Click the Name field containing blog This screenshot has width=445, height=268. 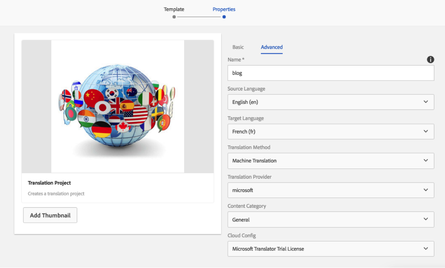(x=330, y=73)
